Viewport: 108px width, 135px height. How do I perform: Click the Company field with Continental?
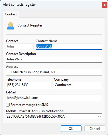point(78,85)
